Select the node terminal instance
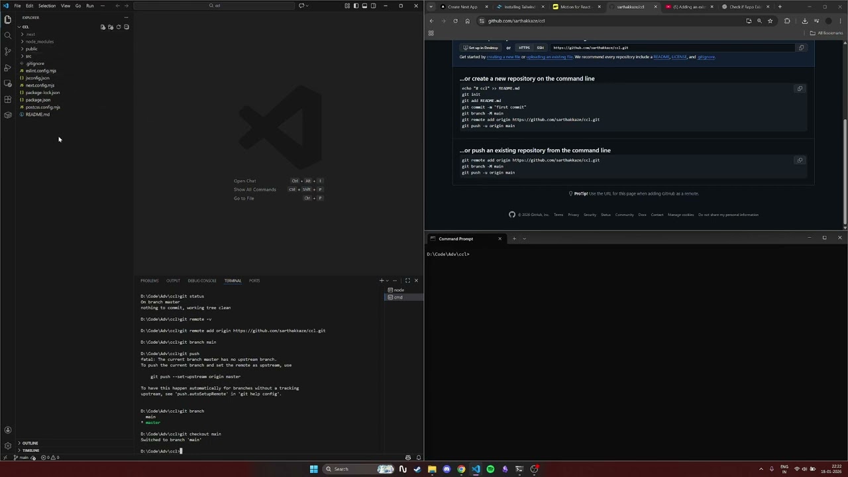Viewport: 848px width, 477px height. coord(403,290)
